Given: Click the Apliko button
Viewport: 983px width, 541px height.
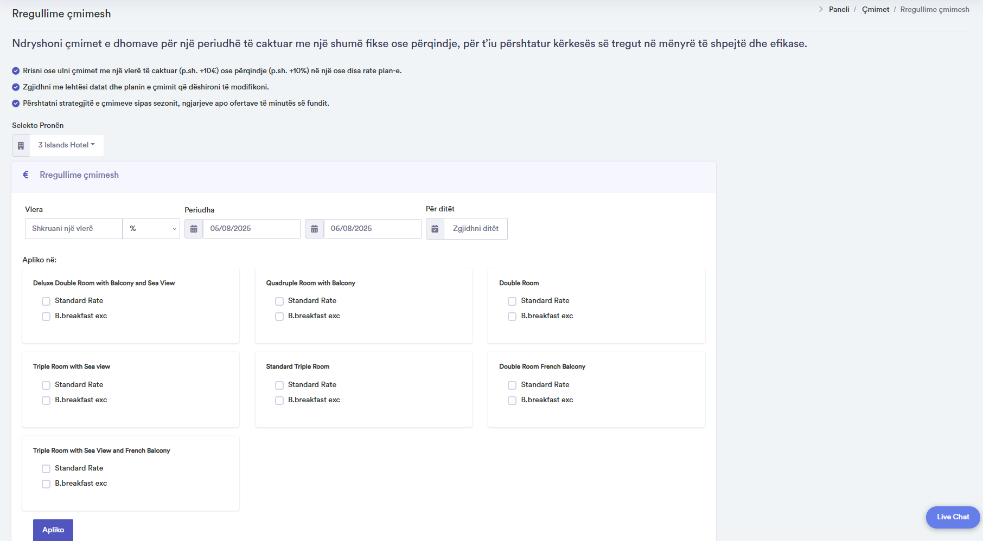Looking at the screenshot, I should tap(53, 530).
